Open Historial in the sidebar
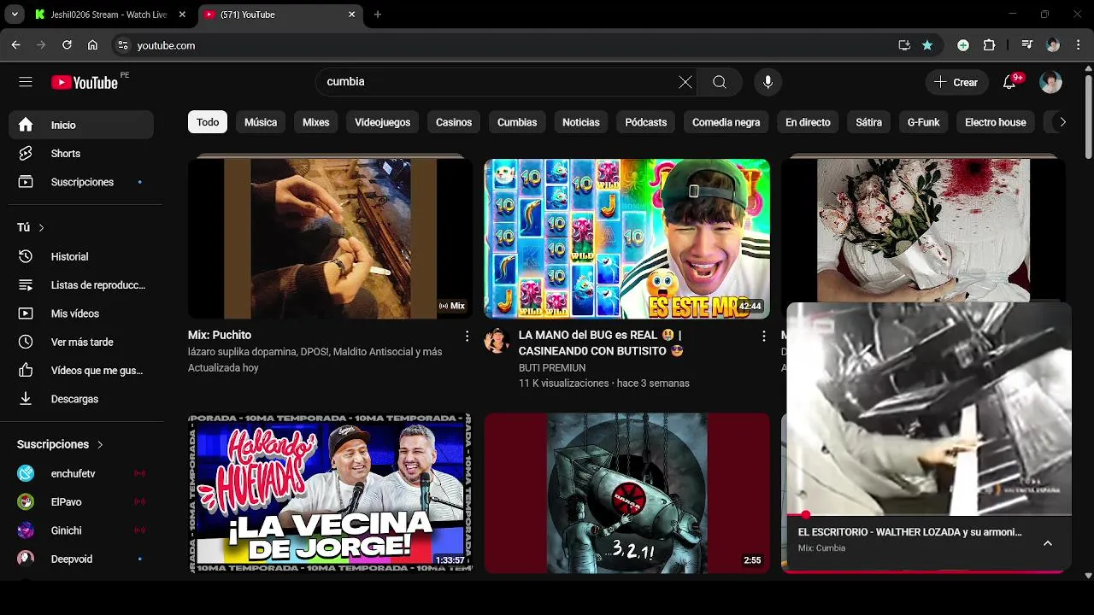The image size is (1094, 615). pos(81,256)
